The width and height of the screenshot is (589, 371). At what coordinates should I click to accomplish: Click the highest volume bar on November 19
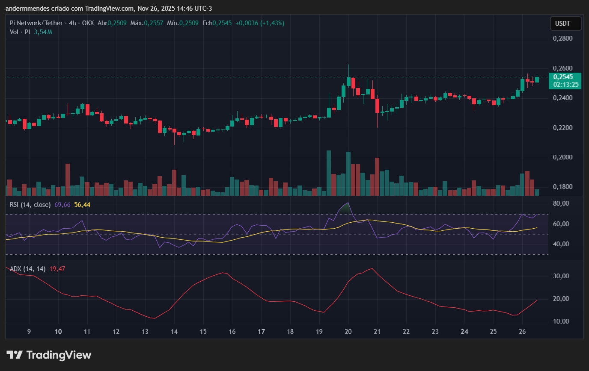click(x=328, y=171)
